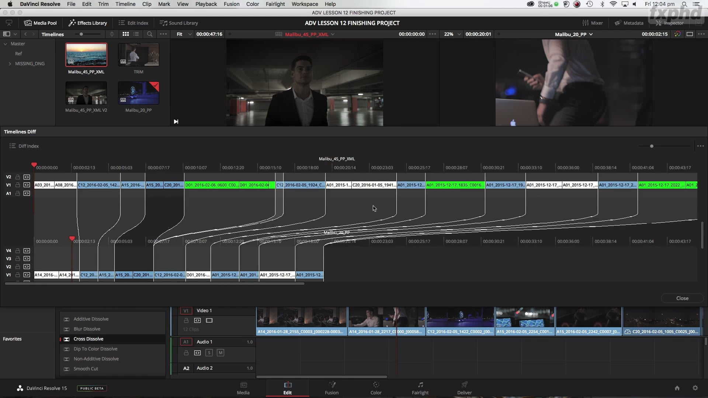Select Cross Dissolve in Favorites
This screenshot has width=708, height=398.
pyautogui.click(x=88, y=339)
